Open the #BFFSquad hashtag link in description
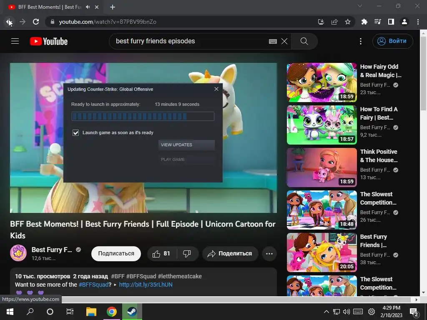The height and width of the screenshot is (320, 427). [93, 285]
